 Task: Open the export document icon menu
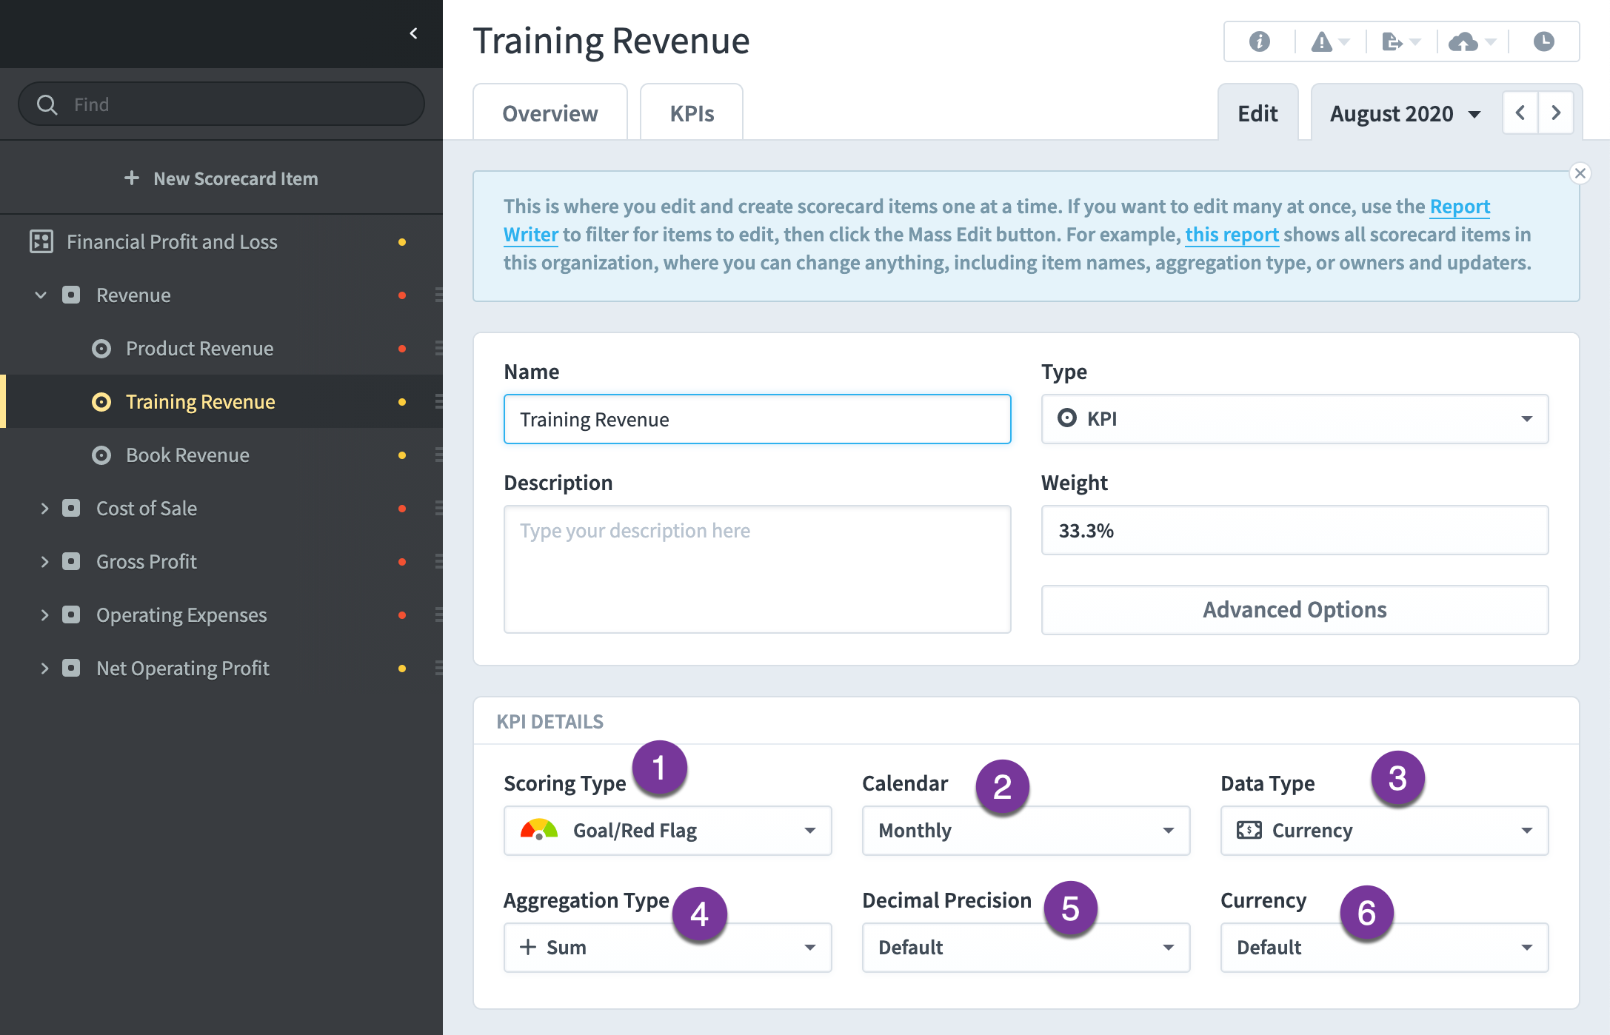1400,41
